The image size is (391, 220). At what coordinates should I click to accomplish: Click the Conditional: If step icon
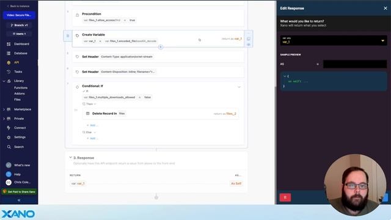(x=77, y=87)
